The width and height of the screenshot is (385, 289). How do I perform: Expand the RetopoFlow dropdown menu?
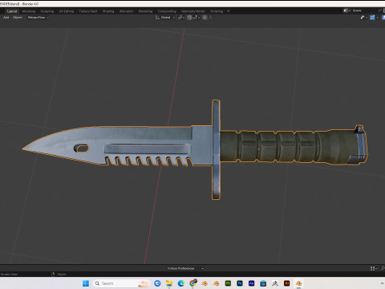click(x=38, y=18)
